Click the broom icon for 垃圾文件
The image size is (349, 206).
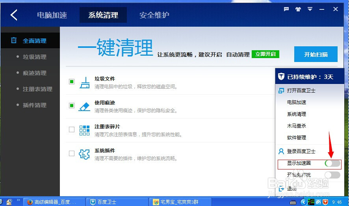click(85, 82)
